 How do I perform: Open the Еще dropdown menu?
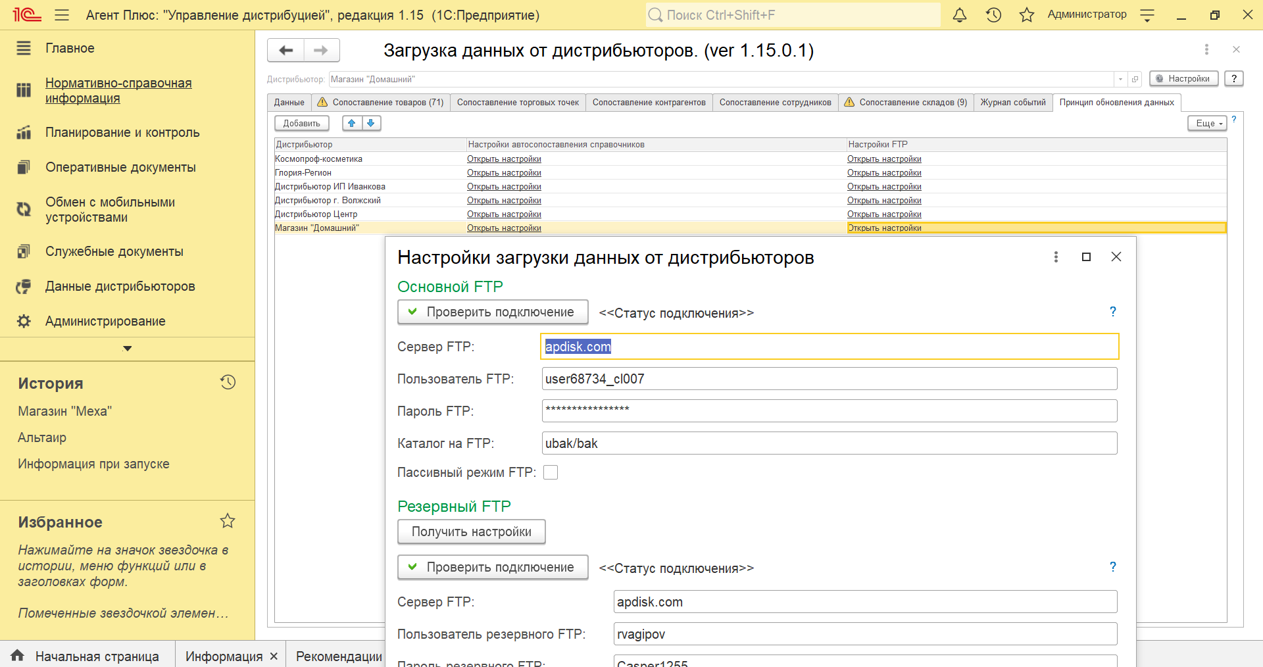(1207, 123)
